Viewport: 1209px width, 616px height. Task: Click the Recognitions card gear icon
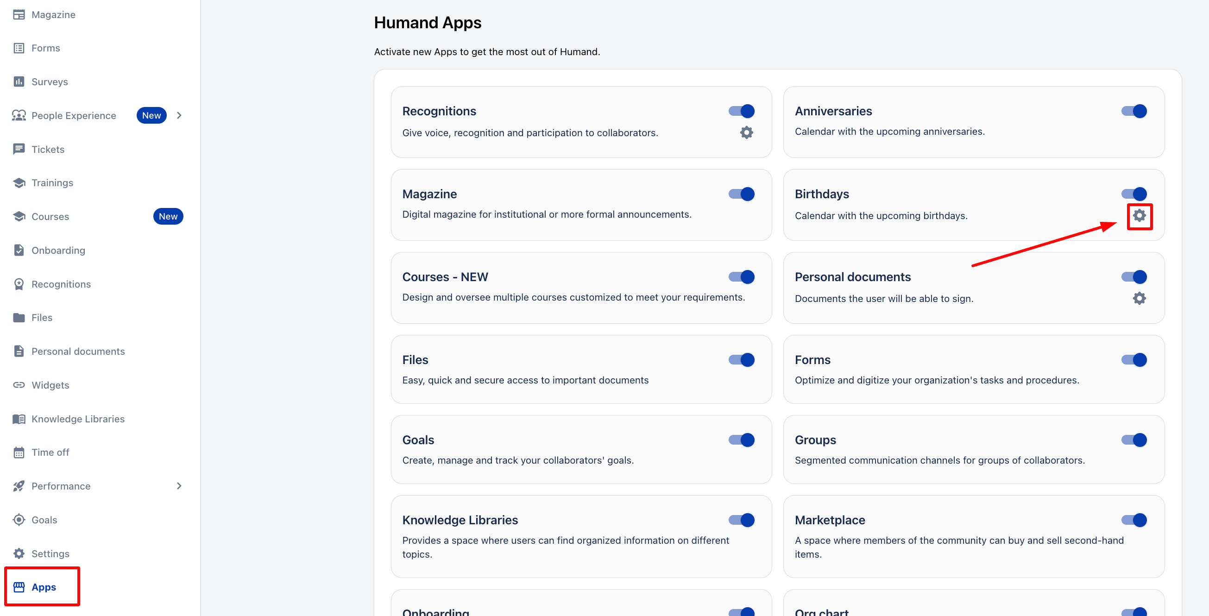(746, 133)
